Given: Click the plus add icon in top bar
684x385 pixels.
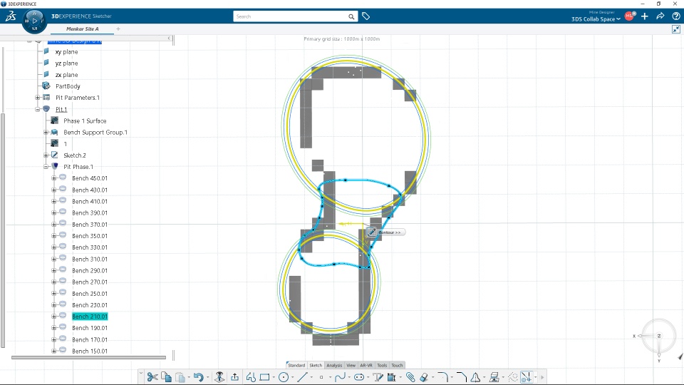Looking at the screenshot, I should [x=645, y=16].
